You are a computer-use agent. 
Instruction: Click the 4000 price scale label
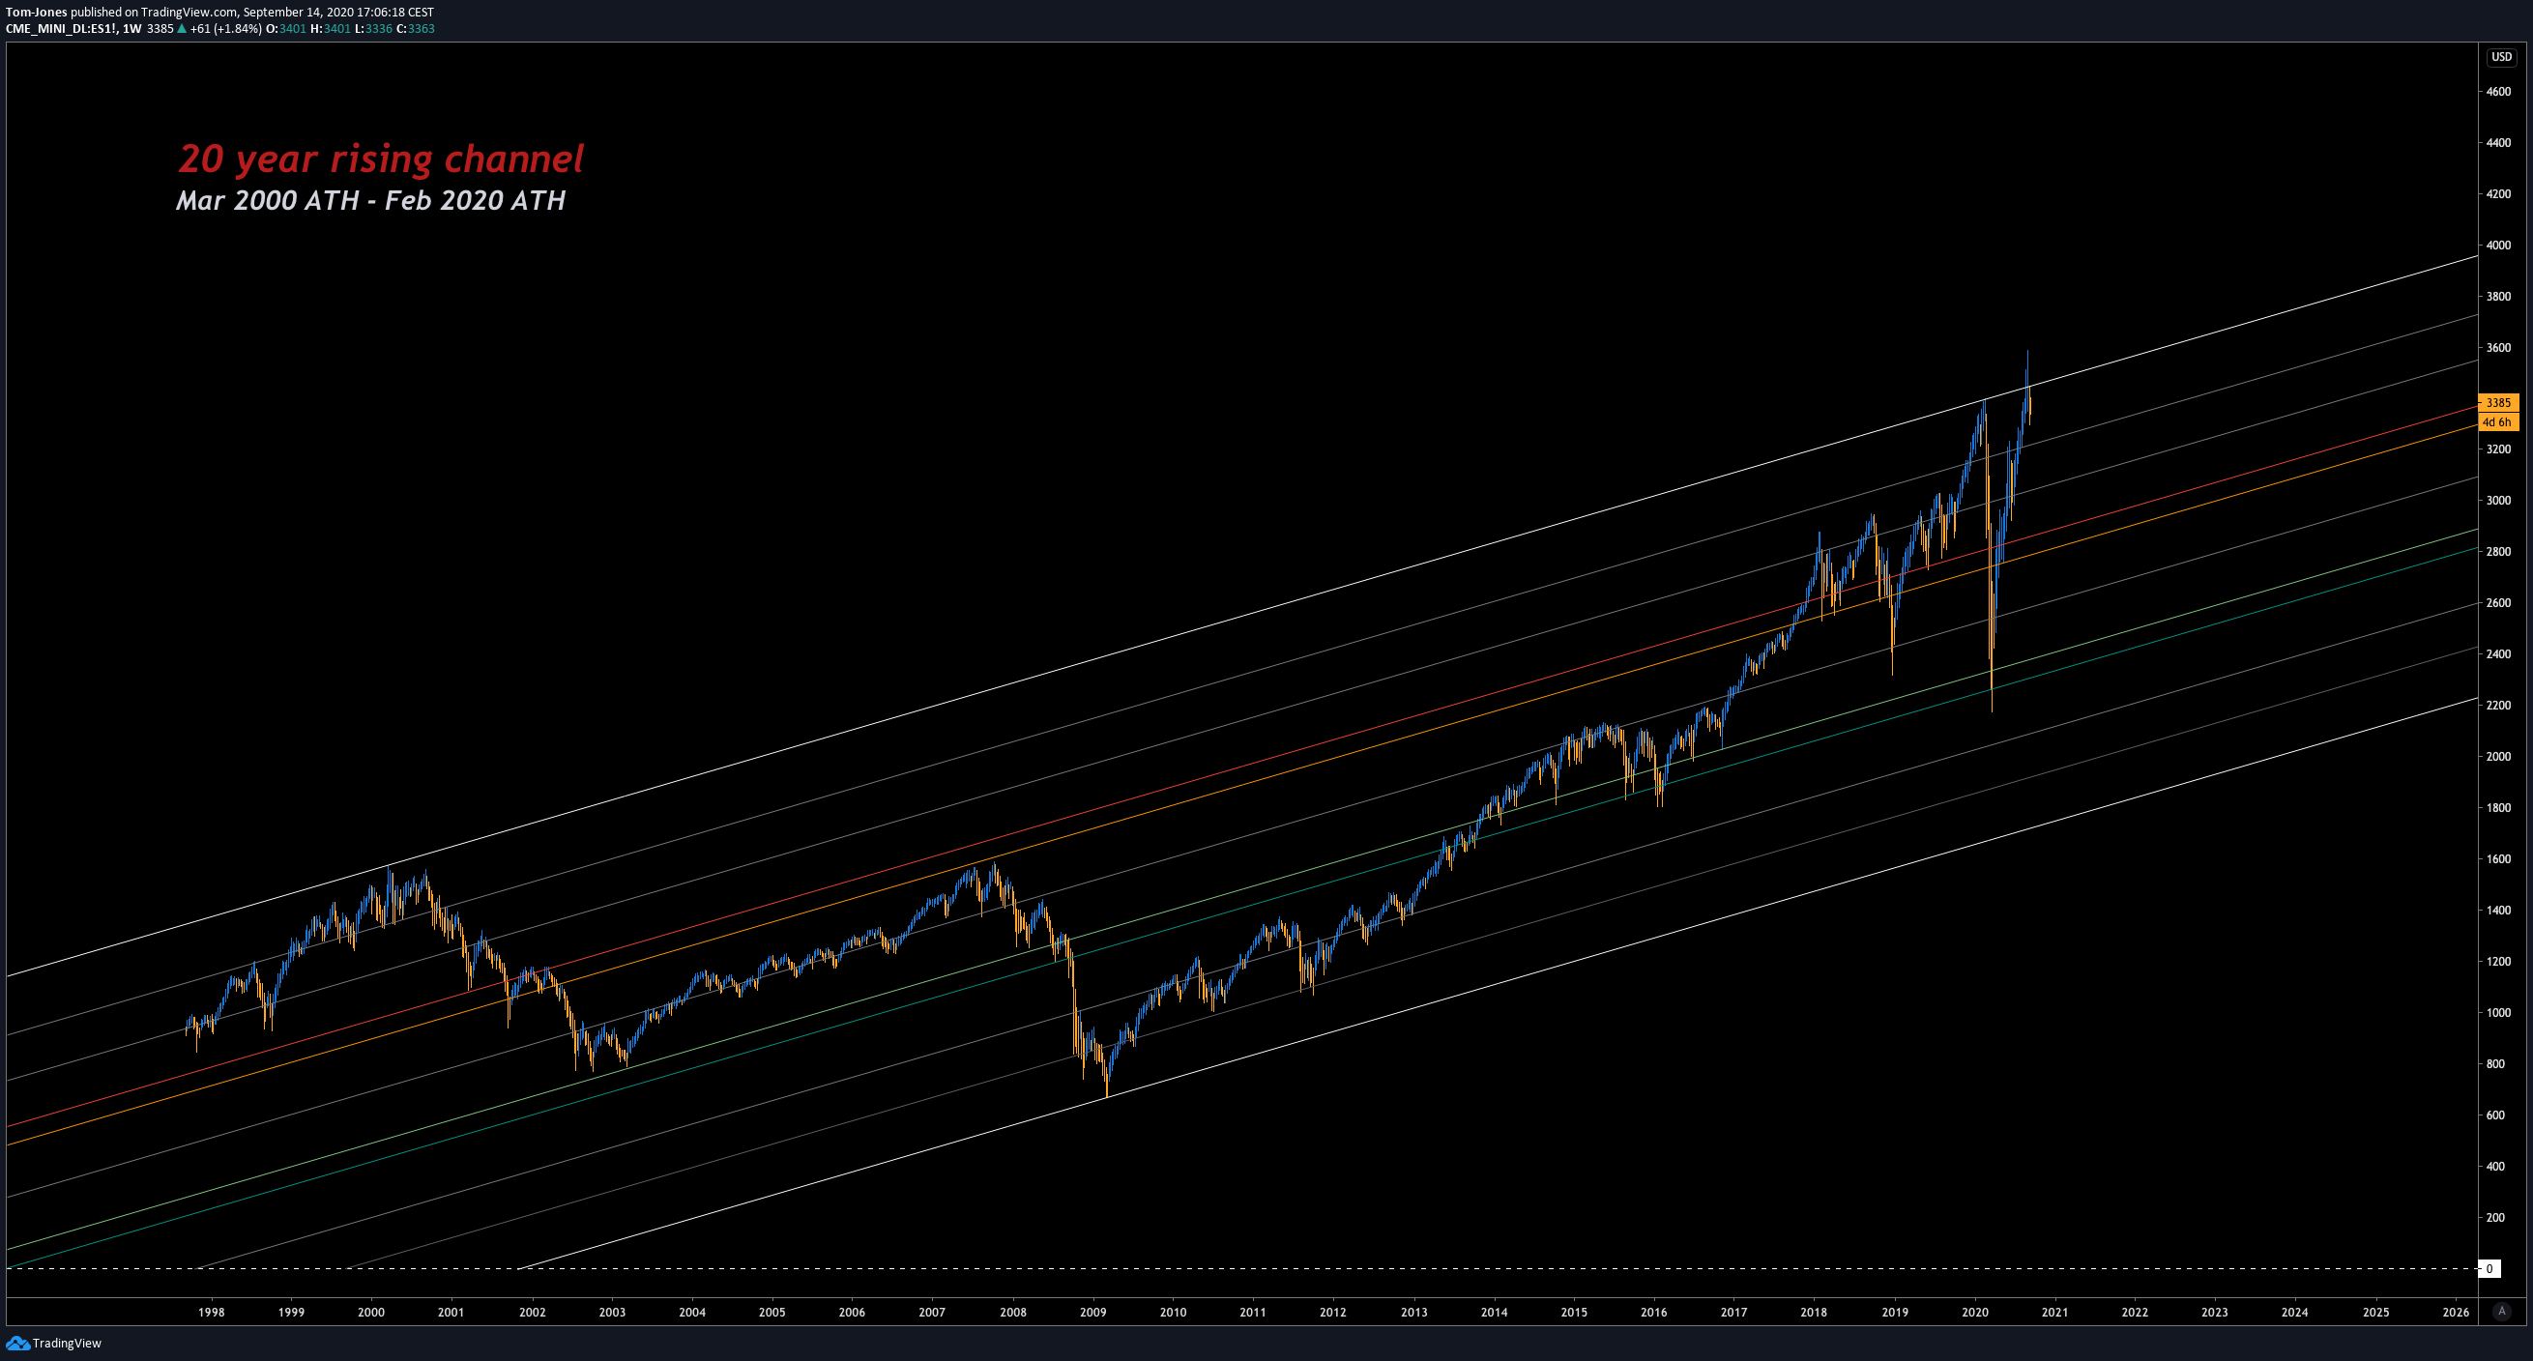click(x=2498, y=245)
